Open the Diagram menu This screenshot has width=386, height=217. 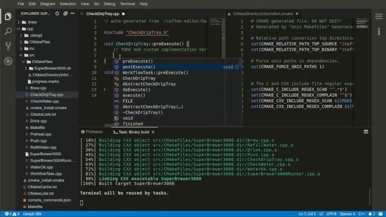pos(48,4)
